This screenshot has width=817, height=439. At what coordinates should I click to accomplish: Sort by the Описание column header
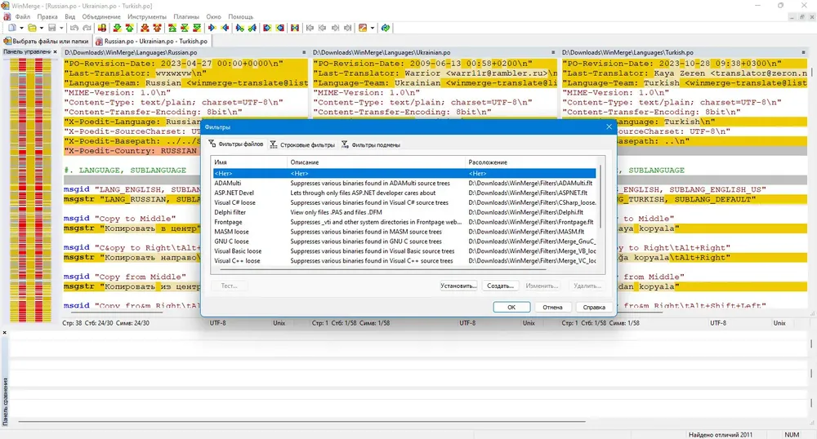click(376, 162)
